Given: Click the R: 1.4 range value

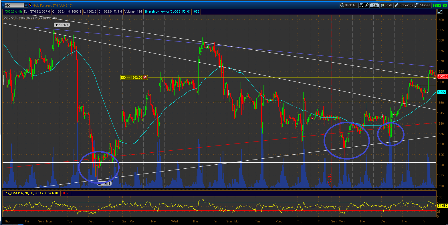Looking at the screenshot, I should 118,11.
